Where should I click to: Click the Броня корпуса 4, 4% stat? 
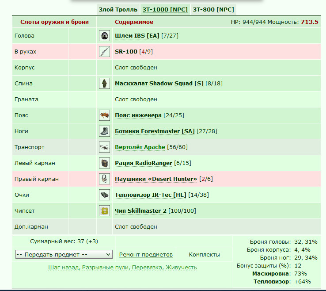click(278, 249)
